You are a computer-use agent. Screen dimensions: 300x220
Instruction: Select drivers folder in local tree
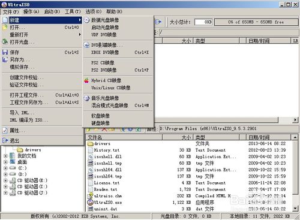coord(29,150)
